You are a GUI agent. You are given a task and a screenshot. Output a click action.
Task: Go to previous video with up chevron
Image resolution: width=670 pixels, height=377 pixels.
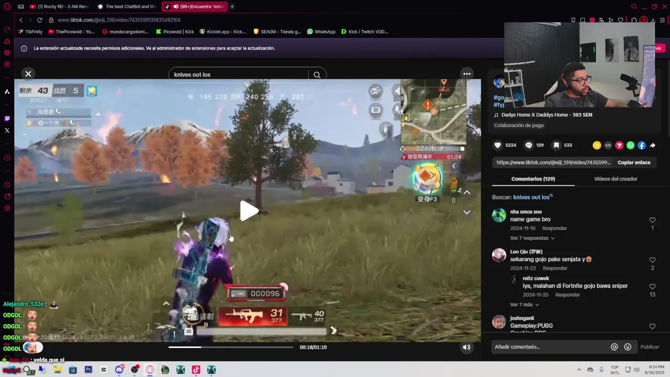pos(467,192)
